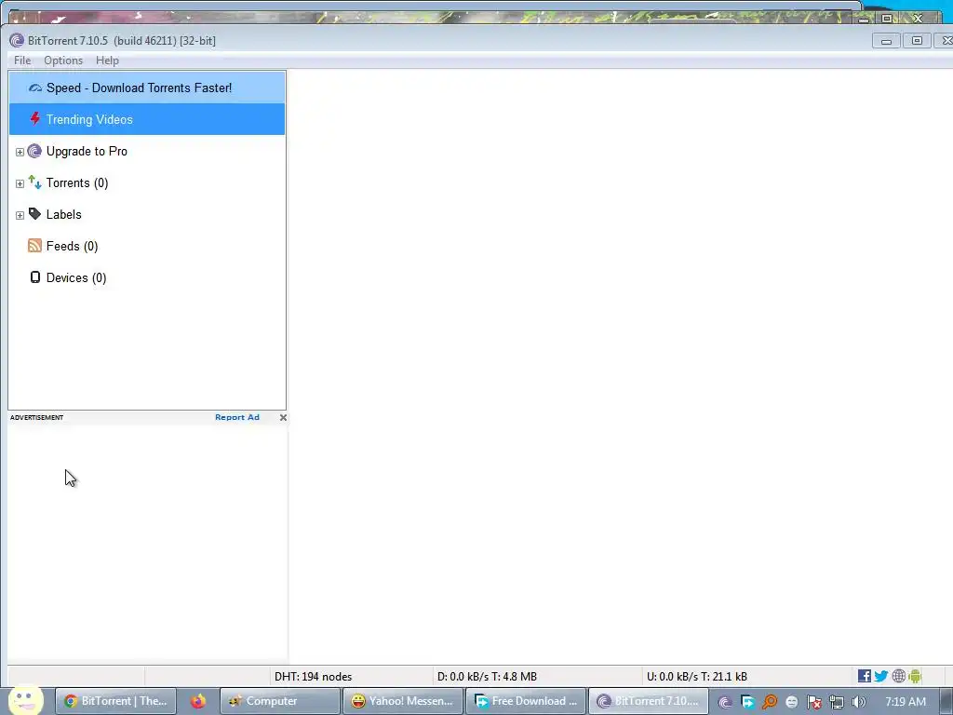Click the Report Ad link
This screenshot has height=715, width=953.
[x=237, y=417]
